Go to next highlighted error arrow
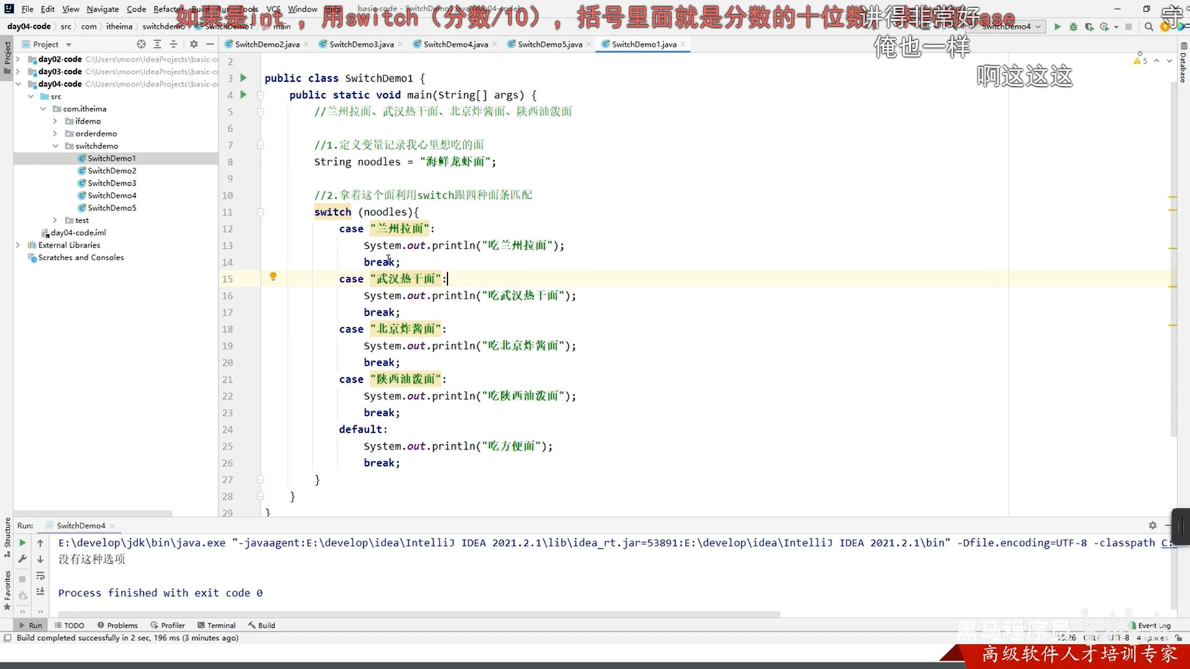 click(1170, 61)
